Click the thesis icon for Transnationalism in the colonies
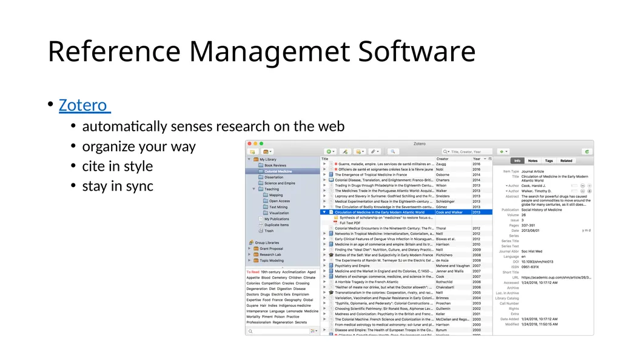This screenshot has width=621, height=348. (331, 293)
